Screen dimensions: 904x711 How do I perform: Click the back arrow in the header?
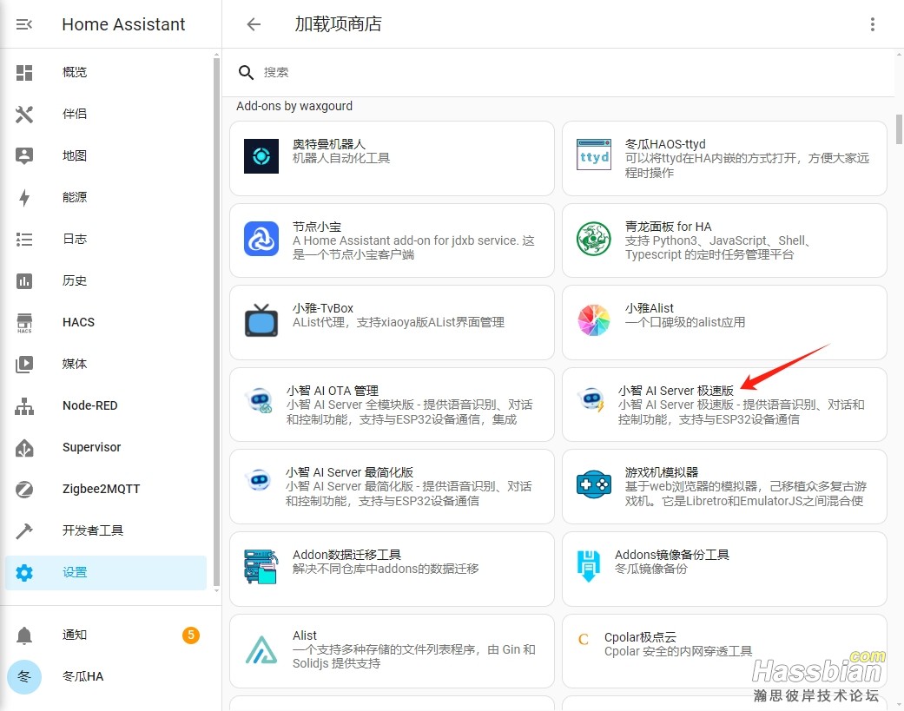point(254,24)
